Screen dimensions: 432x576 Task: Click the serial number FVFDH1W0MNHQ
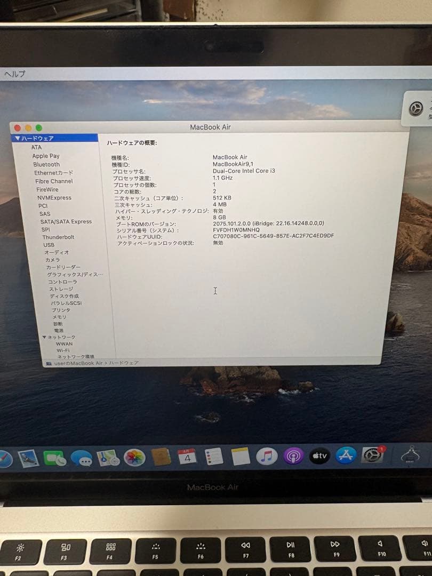click(236, 229)
